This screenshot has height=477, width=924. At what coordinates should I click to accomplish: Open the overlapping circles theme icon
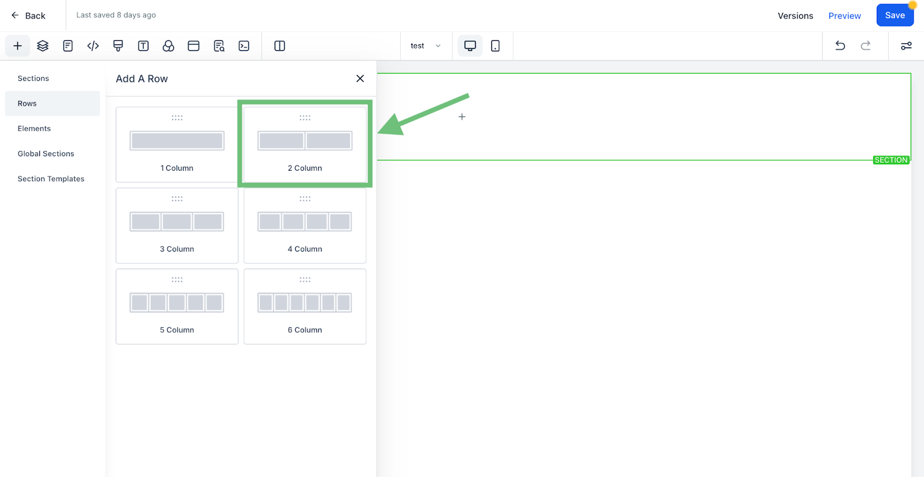[169, 46]
